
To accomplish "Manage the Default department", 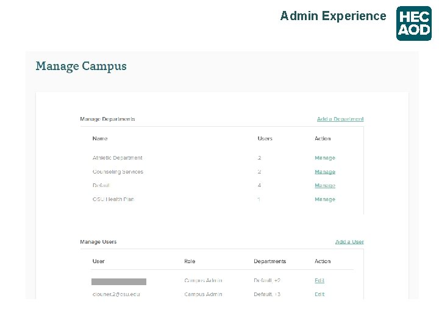I will point(325,185).
